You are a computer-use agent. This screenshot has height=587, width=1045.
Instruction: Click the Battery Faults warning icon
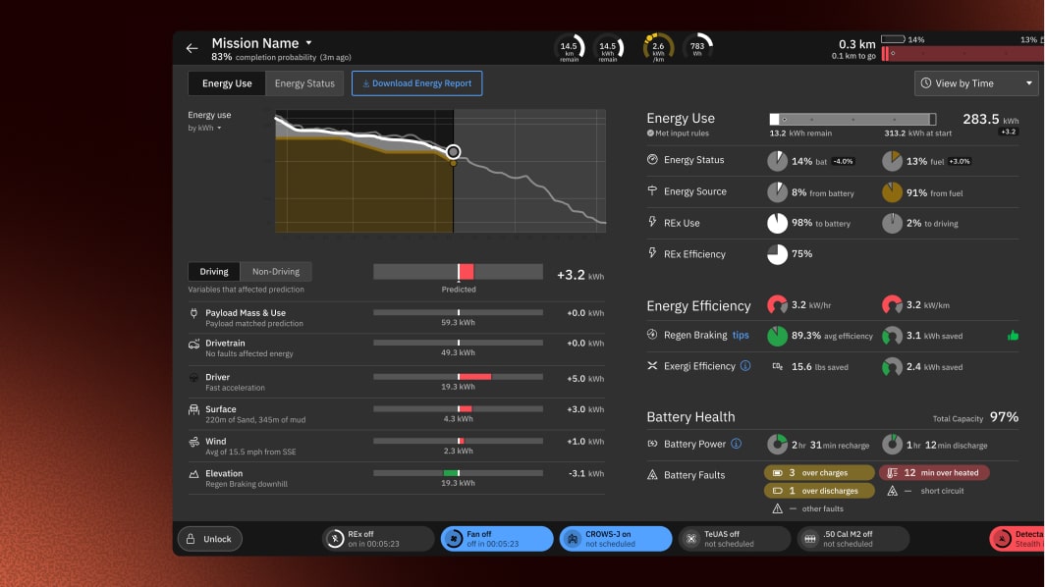652,475
